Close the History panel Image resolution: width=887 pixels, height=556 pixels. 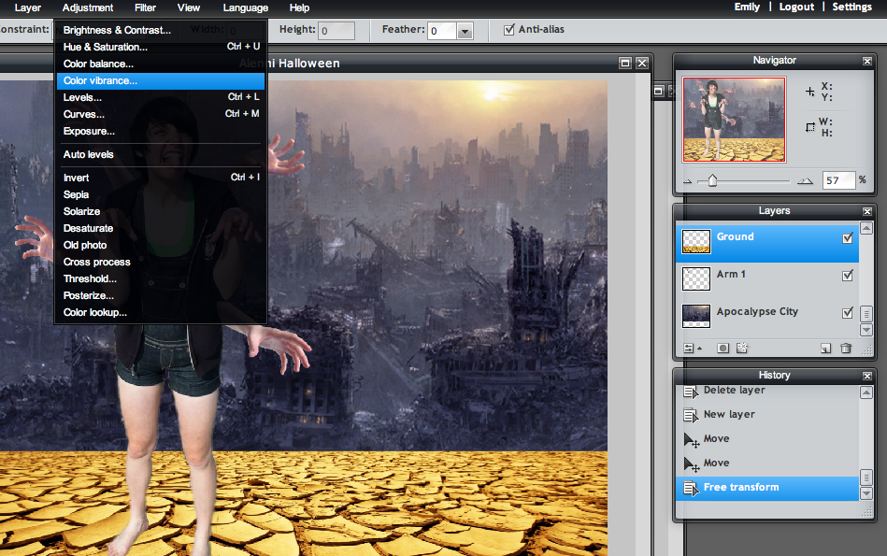click(867, 376)
